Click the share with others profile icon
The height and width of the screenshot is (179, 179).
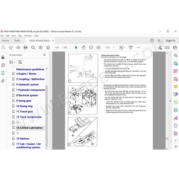(x=175, y=48)
